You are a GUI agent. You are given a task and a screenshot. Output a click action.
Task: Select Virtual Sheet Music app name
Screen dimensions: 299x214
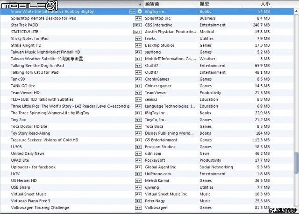(x=29, y=194)
